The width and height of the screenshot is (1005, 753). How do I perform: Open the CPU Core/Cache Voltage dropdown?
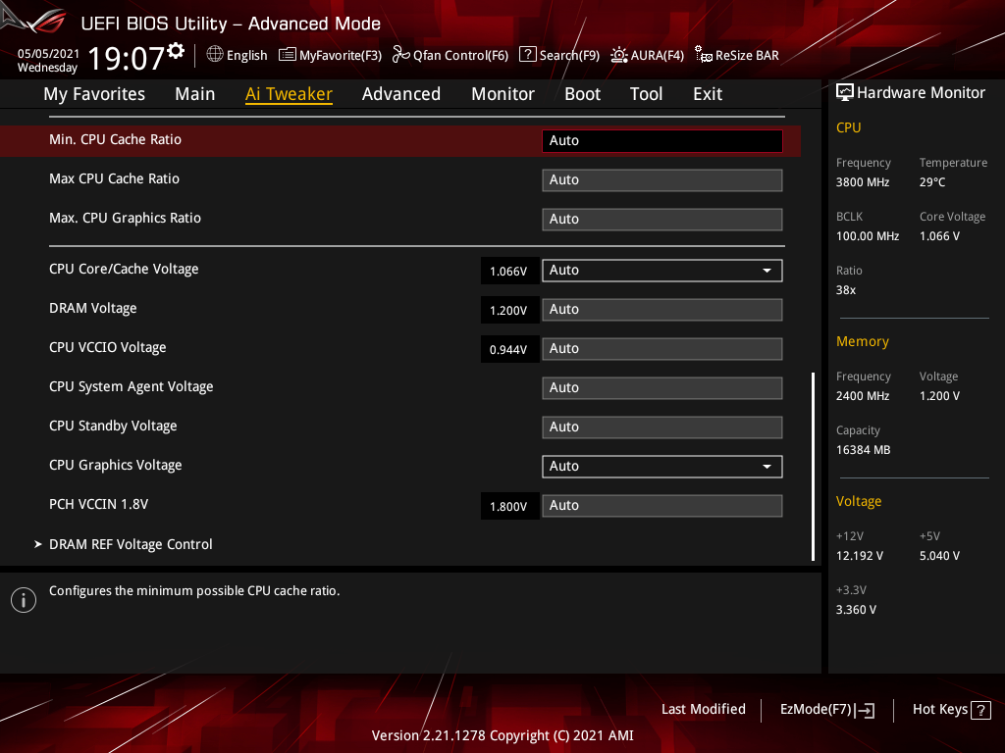(662, 271)
